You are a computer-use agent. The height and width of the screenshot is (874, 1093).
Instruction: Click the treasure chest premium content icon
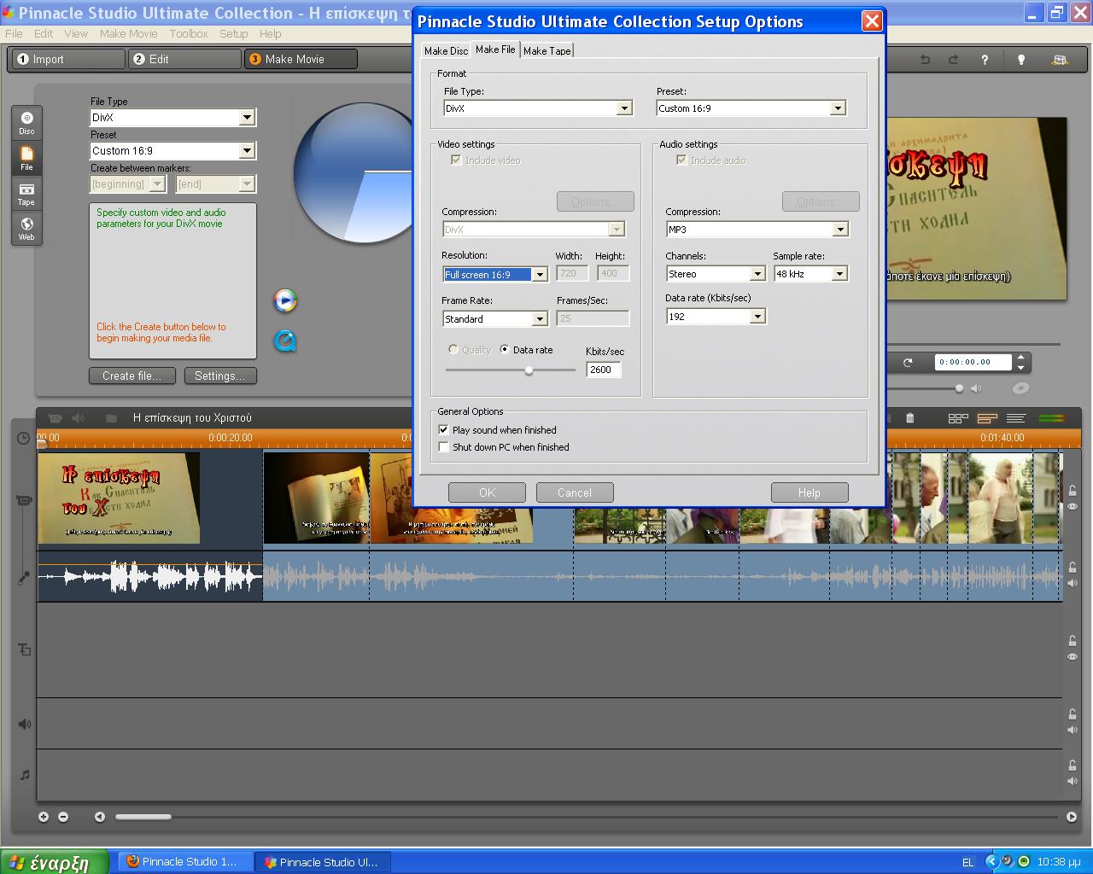pyautogui.click(x=1060, y=60)
